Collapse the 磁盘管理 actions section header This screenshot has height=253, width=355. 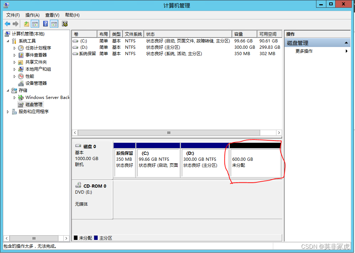pyautogui.click(x=317, y=43)
